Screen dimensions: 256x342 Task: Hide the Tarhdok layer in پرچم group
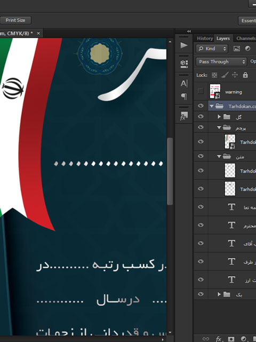[201, 141]
